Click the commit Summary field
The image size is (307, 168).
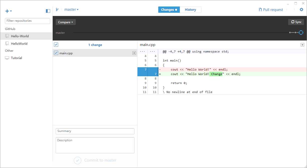tap(95, 131)
